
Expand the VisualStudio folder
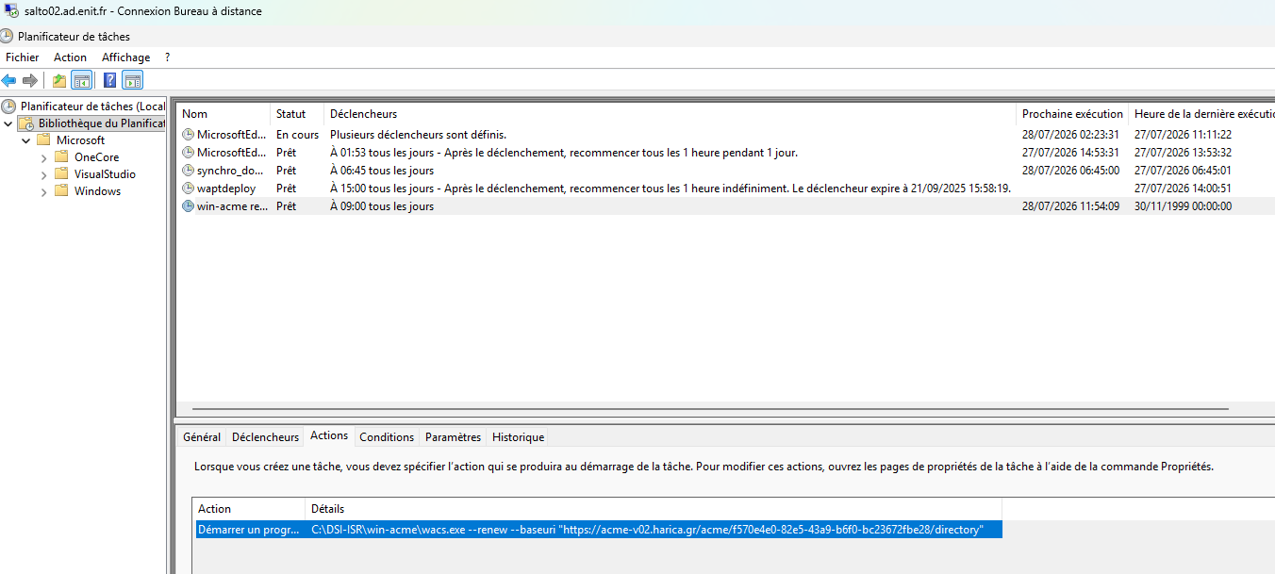click(x=43, y=174)
